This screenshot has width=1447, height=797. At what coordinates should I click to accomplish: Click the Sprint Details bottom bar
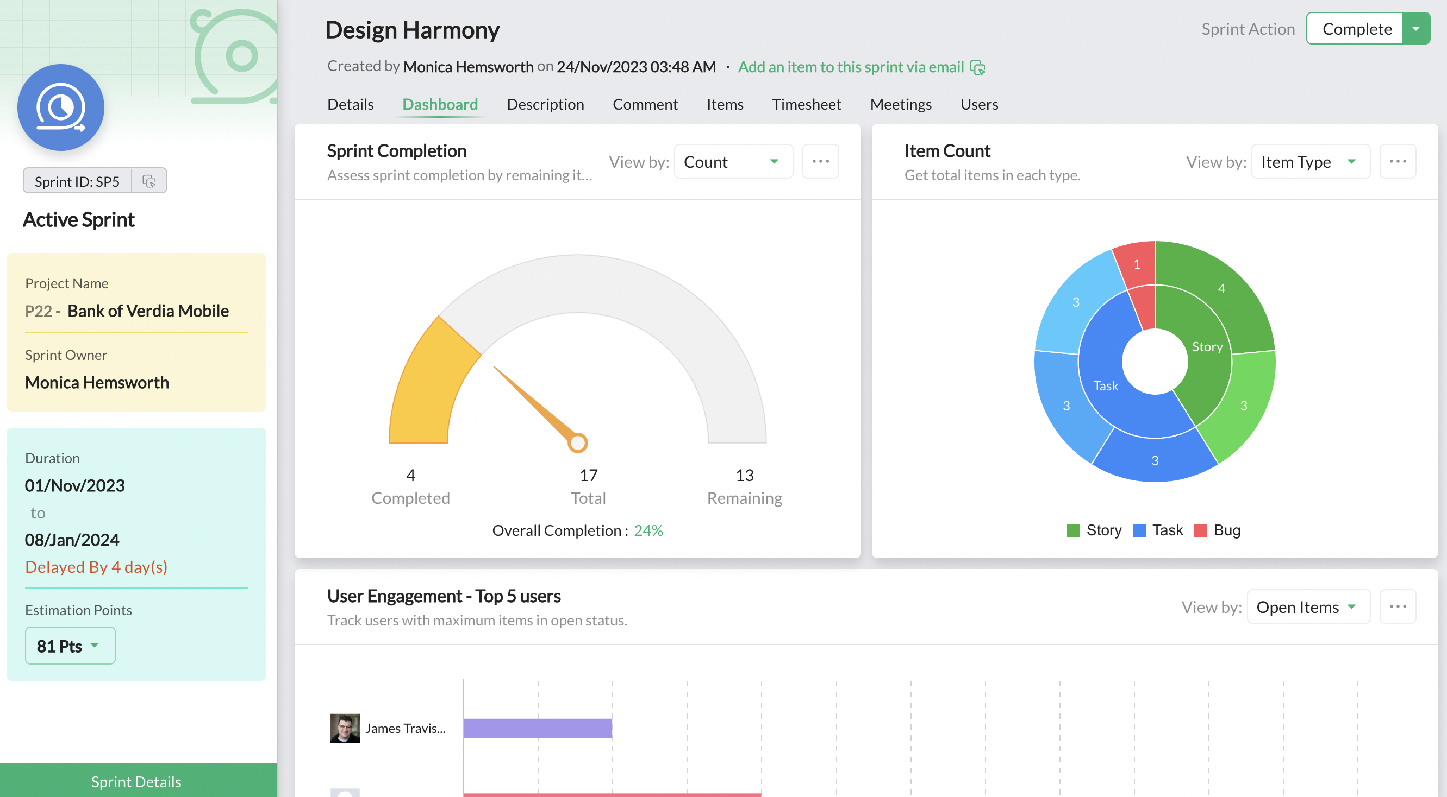(x=136, y=781)
